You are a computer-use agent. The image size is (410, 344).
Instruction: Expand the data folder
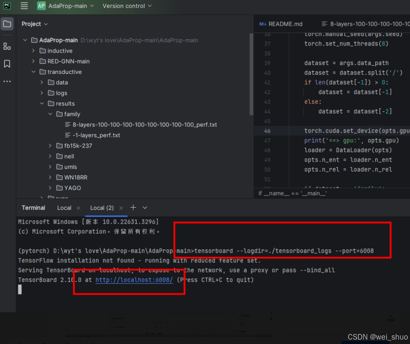tap(42, 83)
